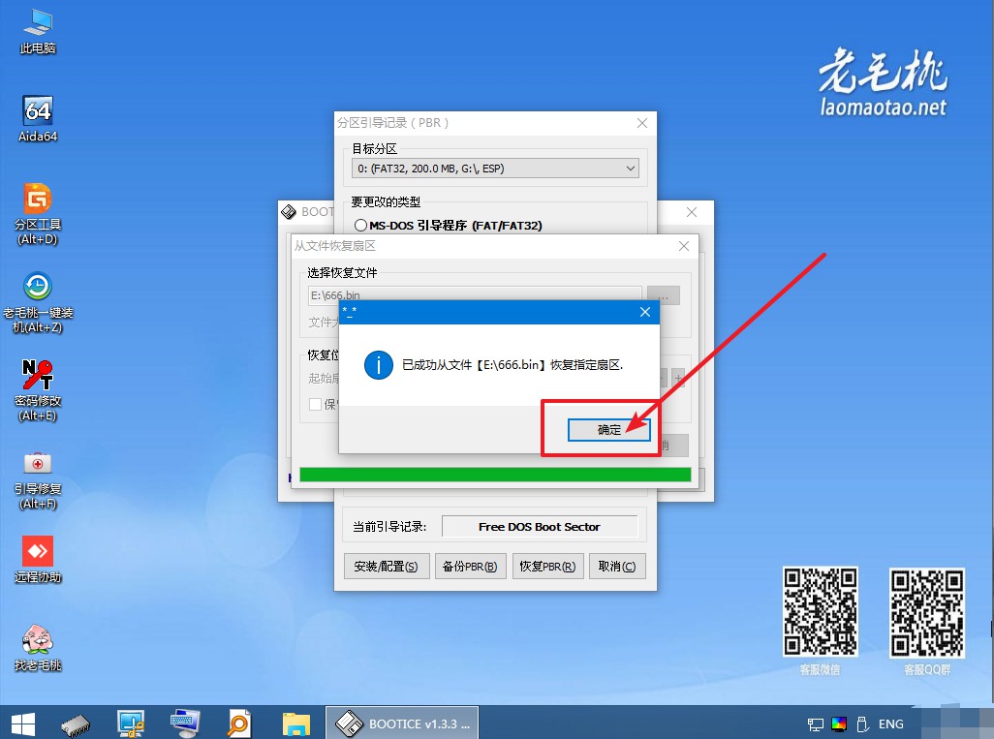Launch 引导修复 (Alt+F) desktop icon
994x739 pixels.
[x=38, y=479]
